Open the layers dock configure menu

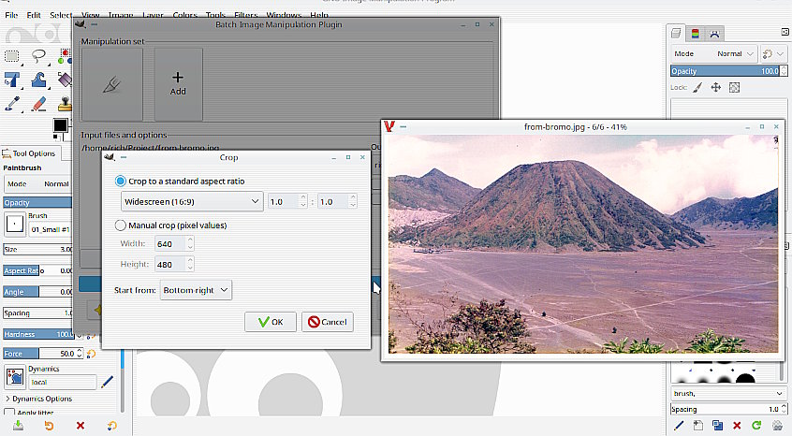click(x=785, y=32)
